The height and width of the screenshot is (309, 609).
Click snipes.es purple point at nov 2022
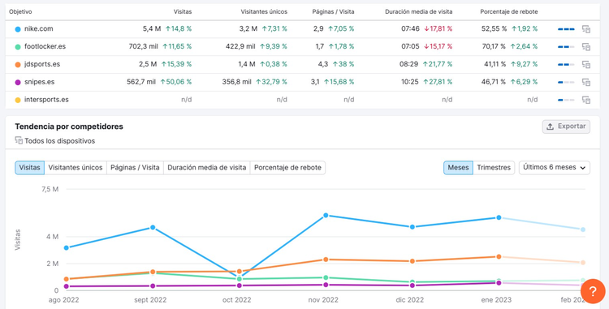pyautogui.click(x=326, y=285)
